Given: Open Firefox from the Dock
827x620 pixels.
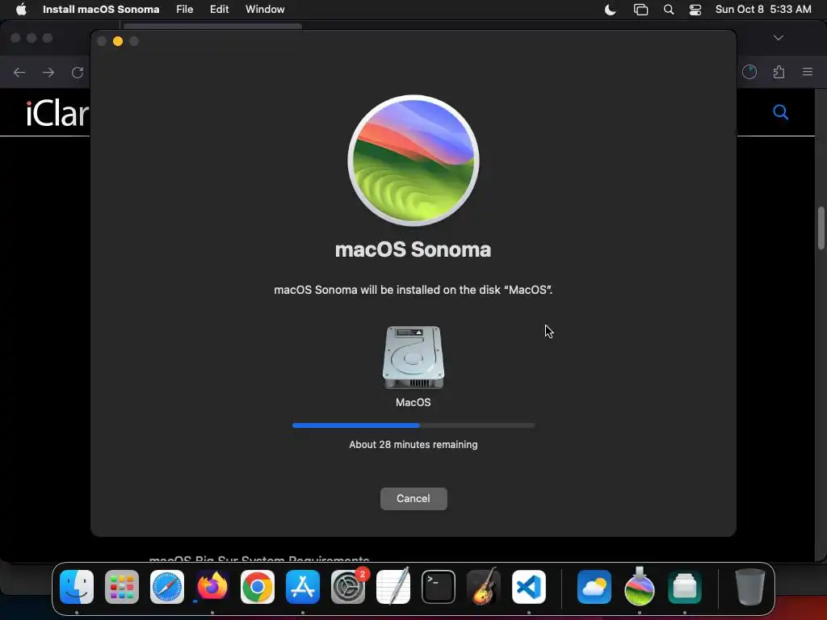Looking at the screenshot, I should pyautogui.click(x=212, y=587).
